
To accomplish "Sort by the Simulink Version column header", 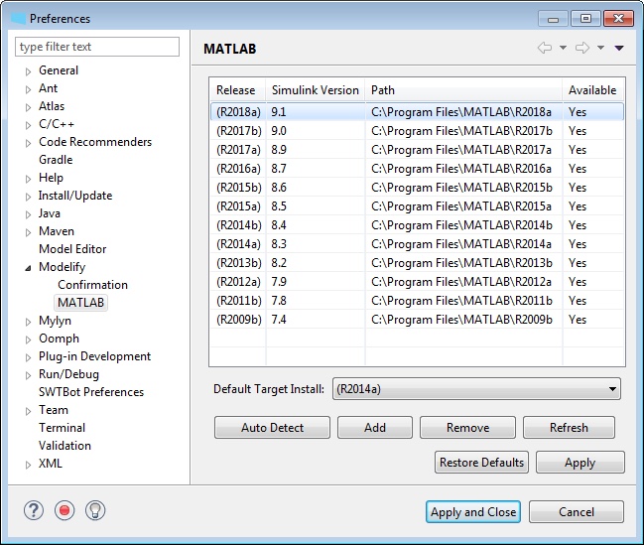I will pos(316,90).
